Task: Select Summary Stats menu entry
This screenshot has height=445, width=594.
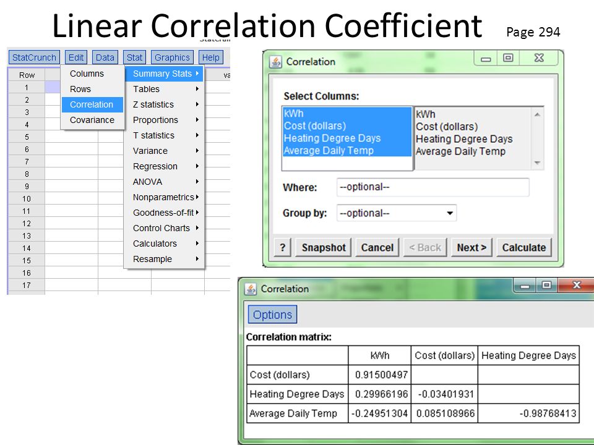Action: pos(164,74)
